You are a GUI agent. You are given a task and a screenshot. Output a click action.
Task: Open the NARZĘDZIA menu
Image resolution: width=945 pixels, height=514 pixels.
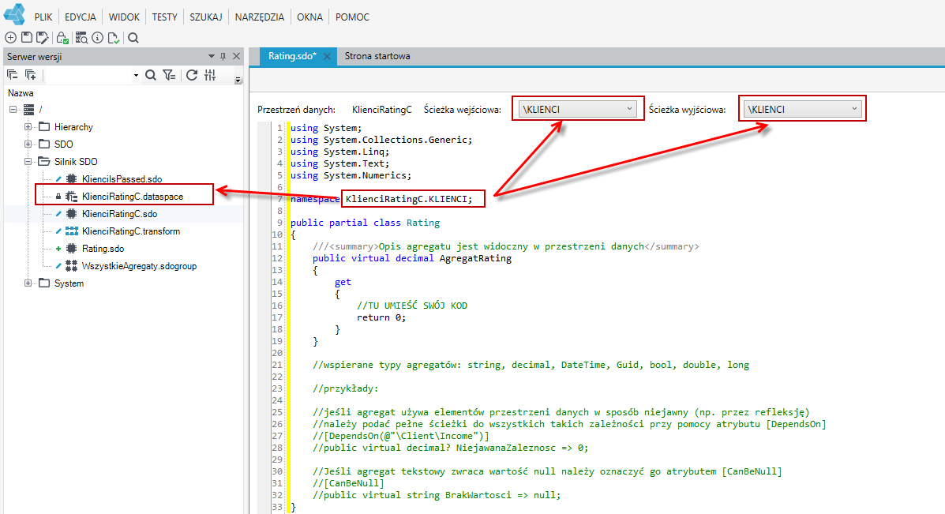(260, 17)
